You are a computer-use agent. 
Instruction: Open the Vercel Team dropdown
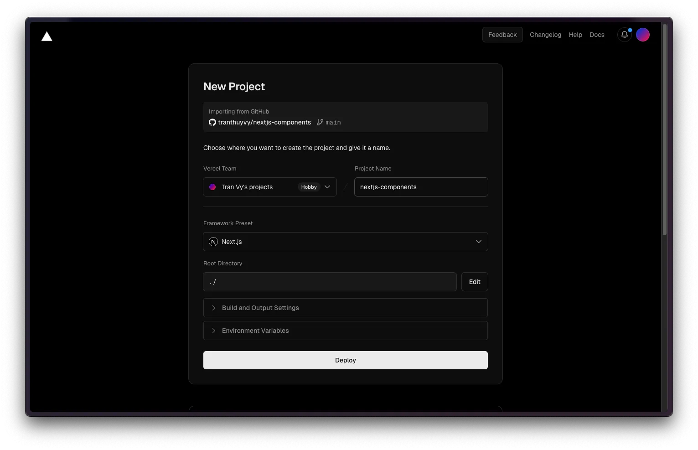point(270,187)
